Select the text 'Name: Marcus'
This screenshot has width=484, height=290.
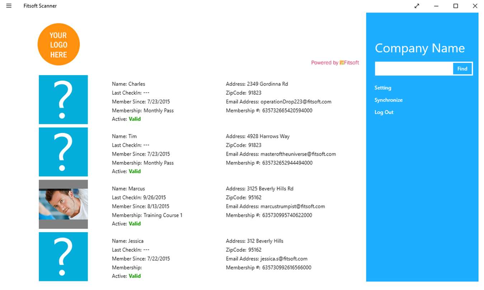[128, 188]
